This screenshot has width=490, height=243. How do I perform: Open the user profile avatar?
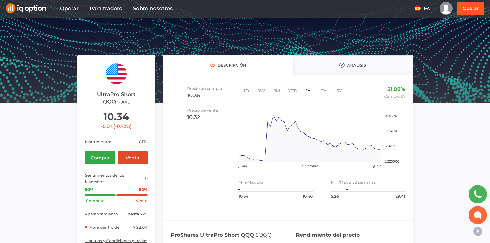[446, 8]
